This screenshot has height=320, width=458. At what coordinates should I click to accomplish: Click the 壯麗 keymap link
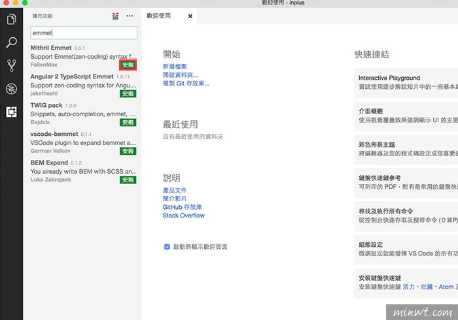point(427,287)
